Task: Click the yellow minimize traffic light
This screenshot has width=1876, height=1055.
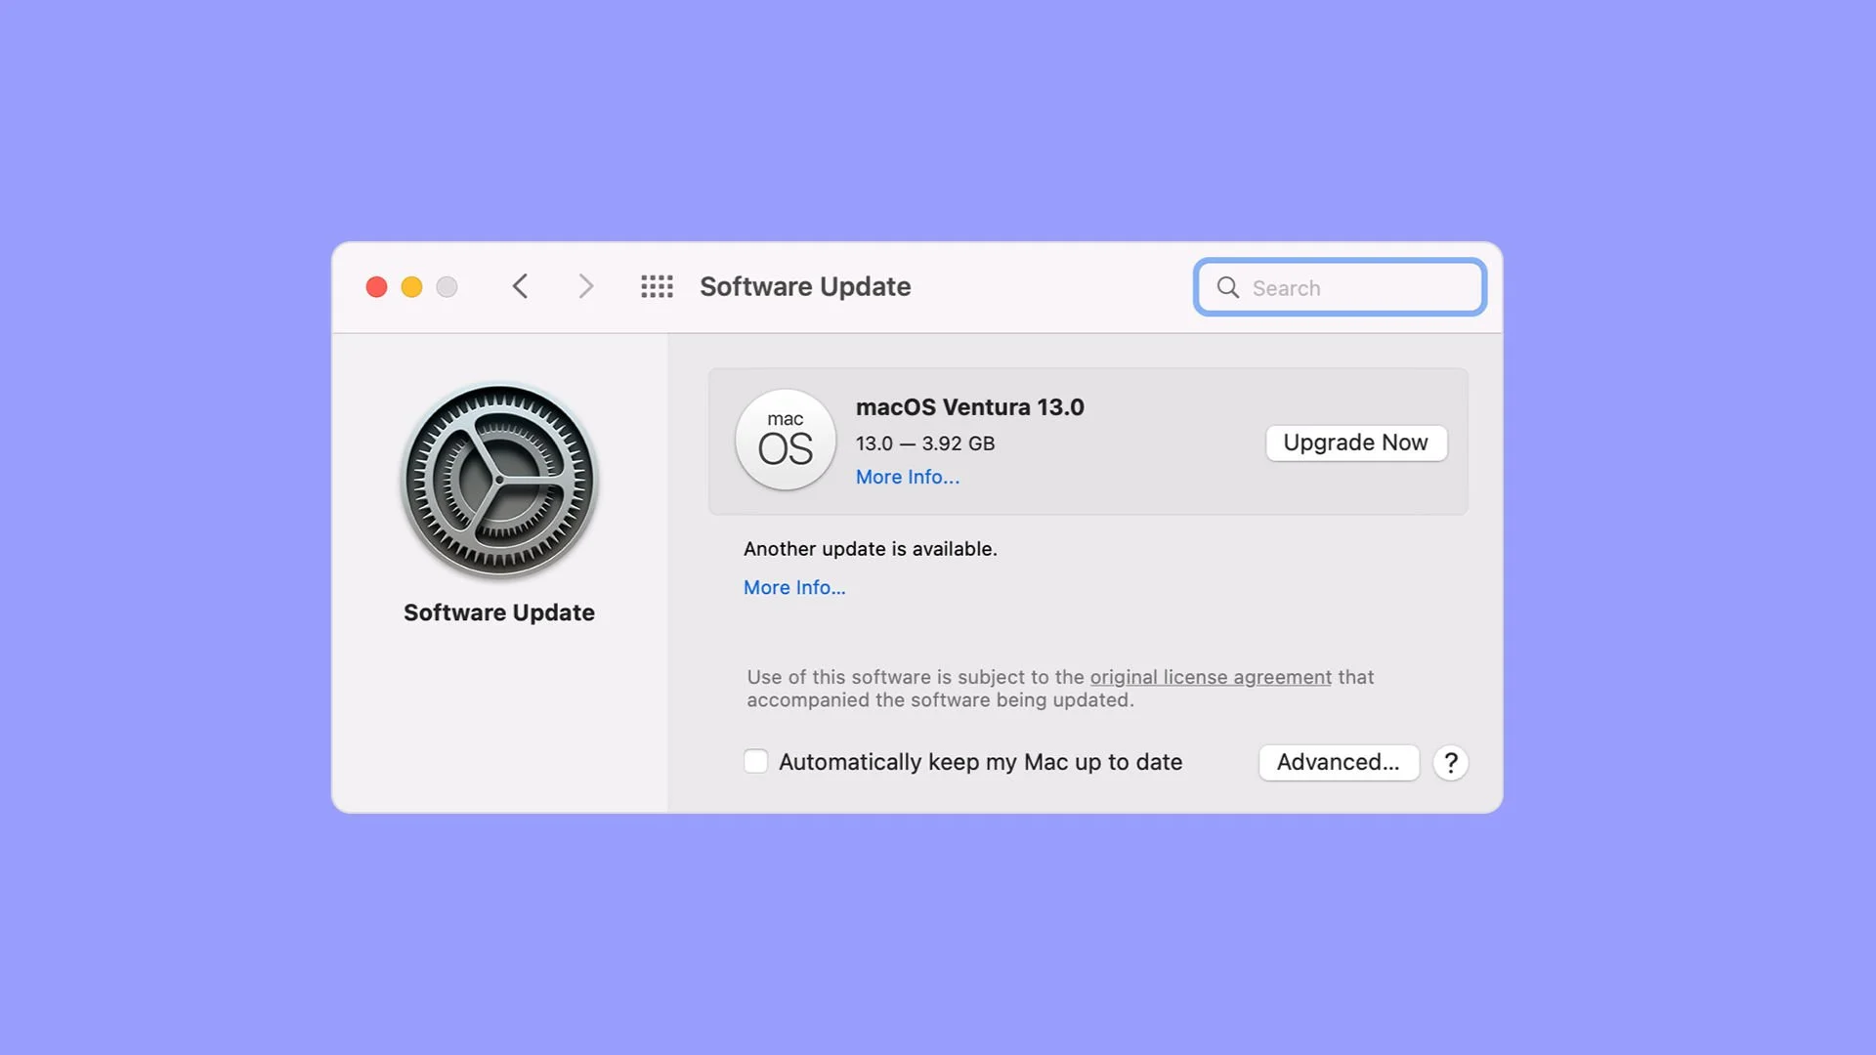Action: click(411, 286)
